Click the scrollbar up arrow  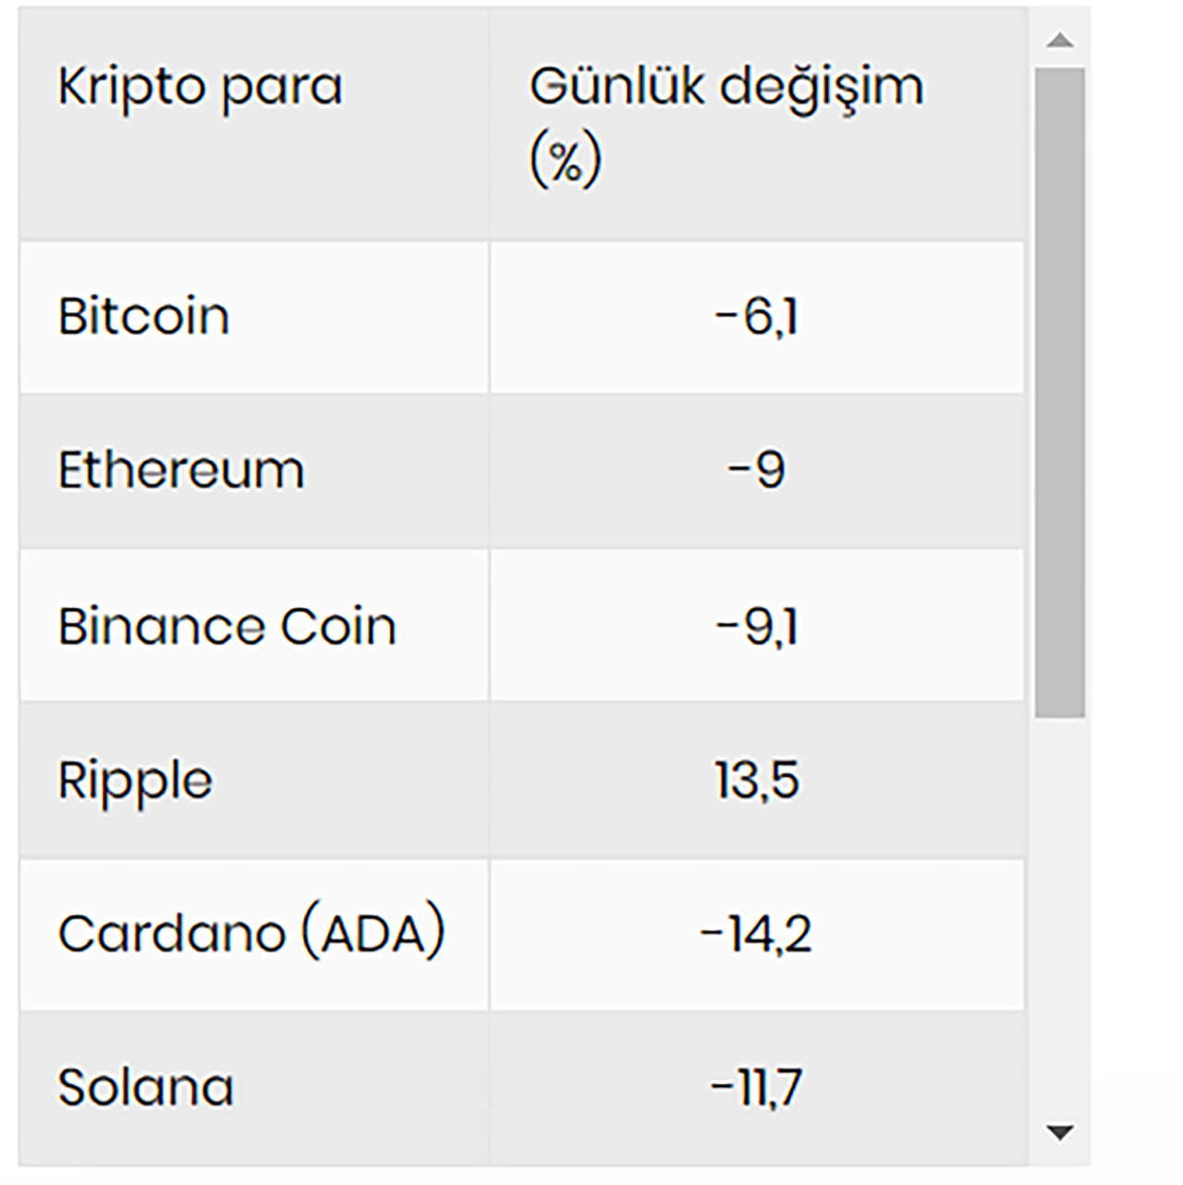coord(1060,41)
